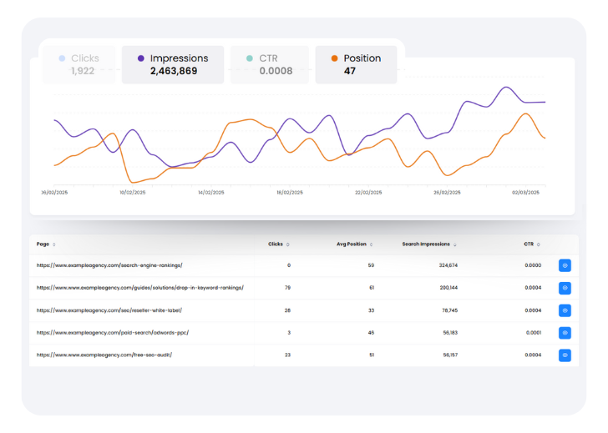Open the eye icon for adwords-ppc row
This screenshot has height=433, width=608.
pos(565,333)
